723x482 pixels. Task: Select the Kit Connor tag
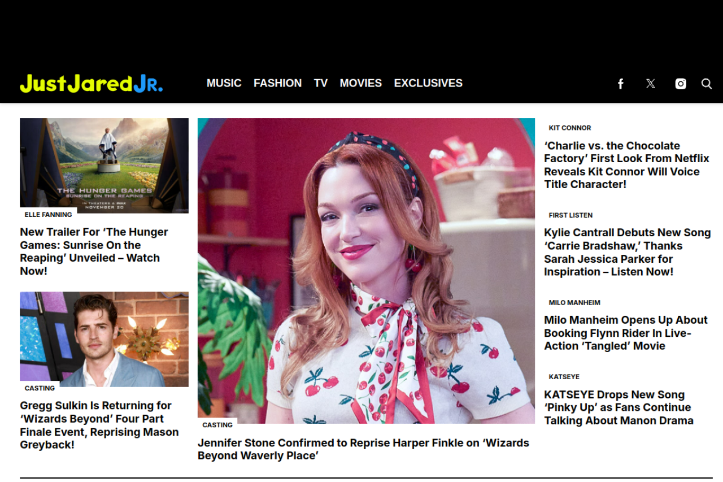(570, 128)
